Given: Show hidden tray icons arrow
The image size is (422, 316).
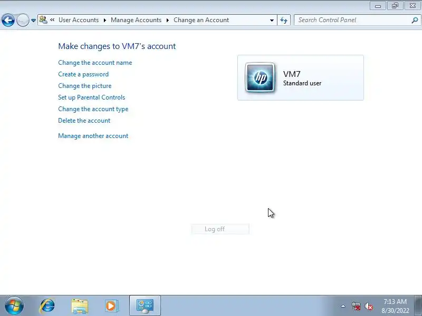Looking at the screenshot, I should (343, 306).
